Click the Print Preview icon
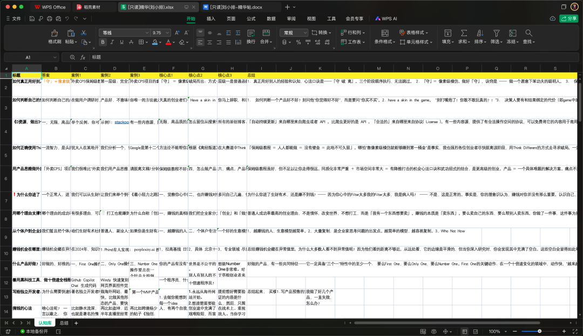The image size is (583, 336). [58, 18]
